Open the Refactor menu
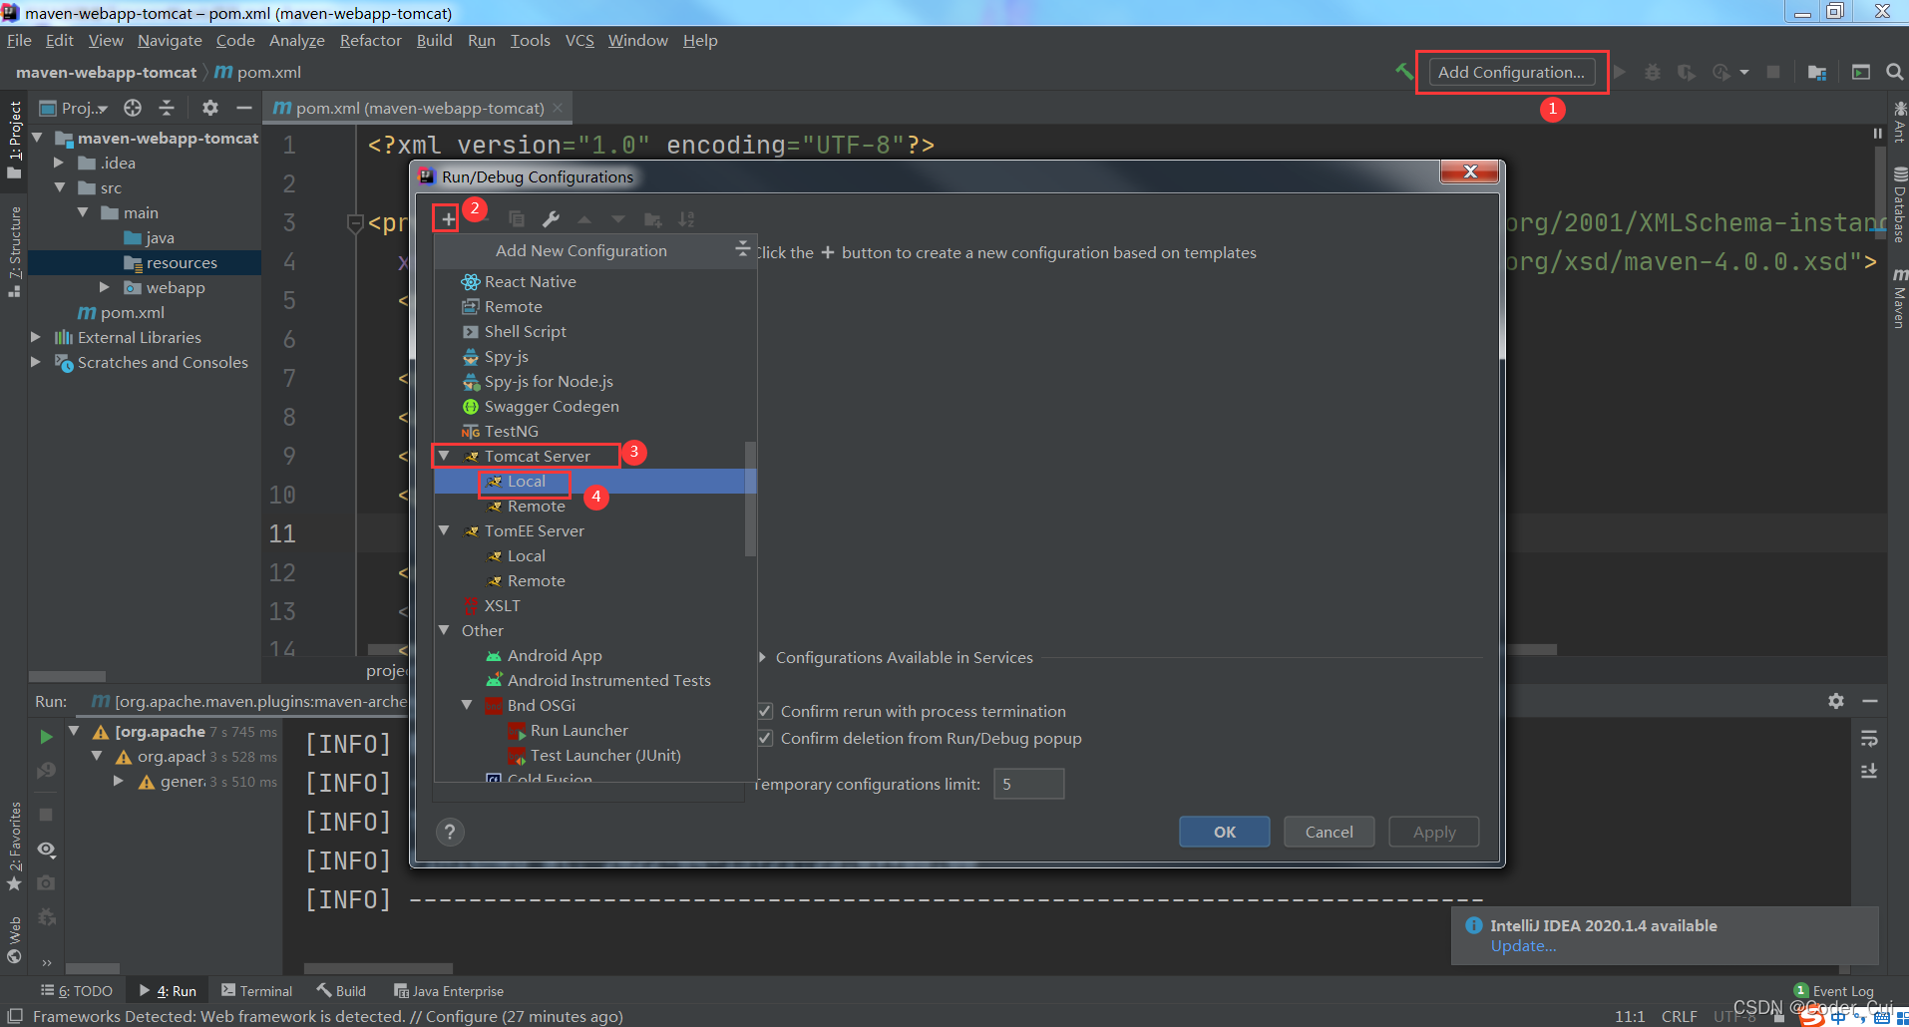1909x1027 pixels. coord(370,40)
